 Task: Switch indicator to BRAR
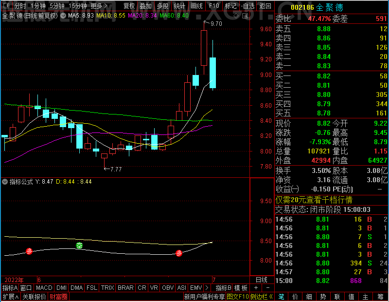(x=125, y=288)
